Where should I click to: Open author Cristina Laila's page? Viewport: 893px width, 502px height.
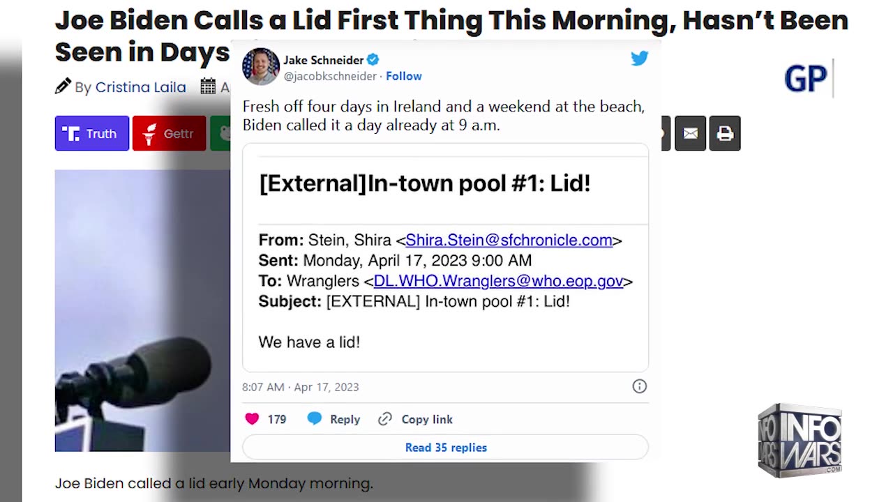140,87
